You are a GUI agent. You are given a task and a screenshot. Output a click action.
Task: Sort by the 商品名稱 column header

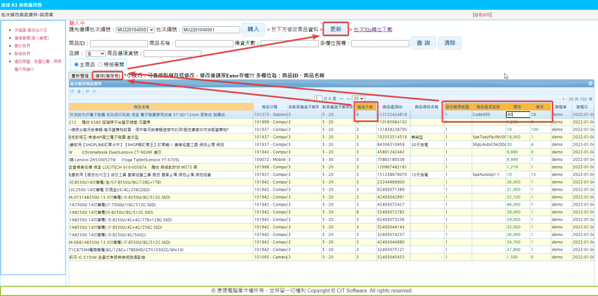click(x=141, y=107)
